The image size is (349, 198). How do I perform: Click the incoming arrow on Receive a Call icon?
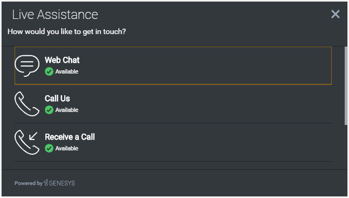point(33,136)
